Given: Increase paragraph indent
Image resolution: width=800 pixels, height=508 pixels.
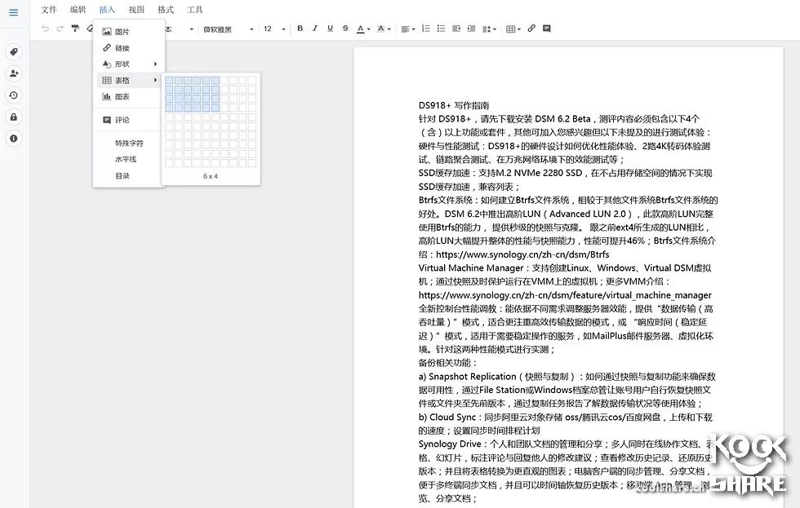Looking at the screenshot, I should point(471,29).
